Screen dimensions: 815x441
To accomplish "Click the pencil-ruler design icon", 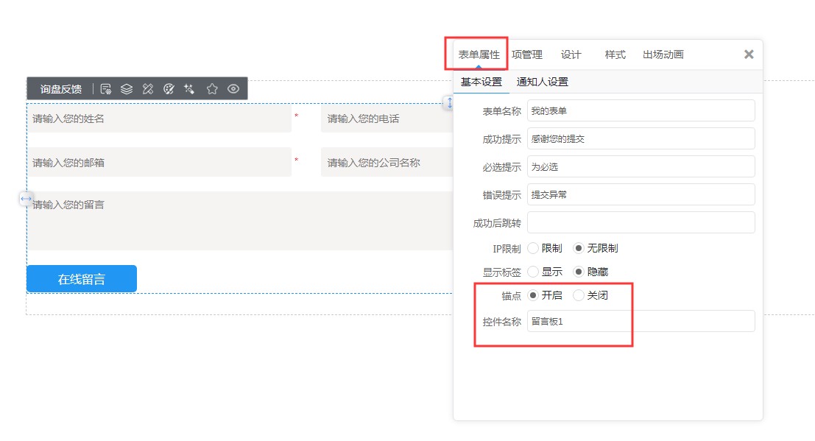I will click(148, 89).
